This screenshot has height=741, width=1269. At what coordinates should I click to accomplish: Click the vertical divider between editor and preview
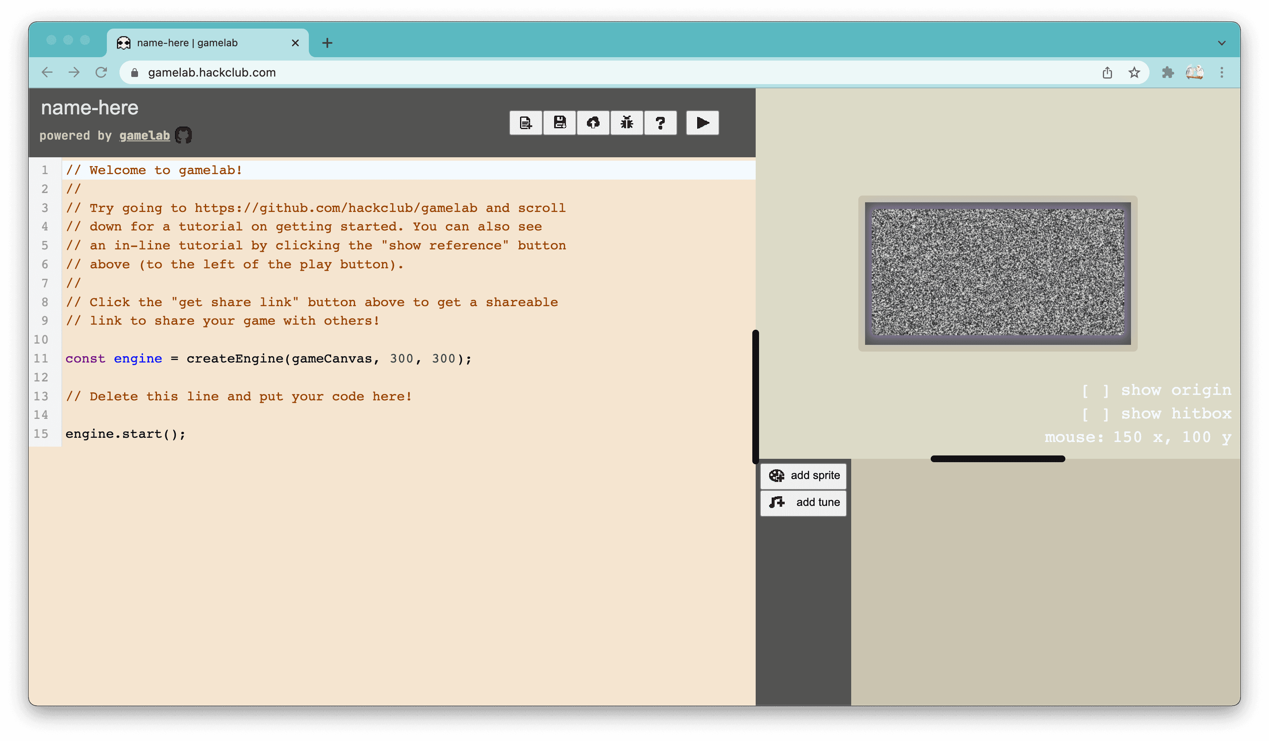[755, 397]
